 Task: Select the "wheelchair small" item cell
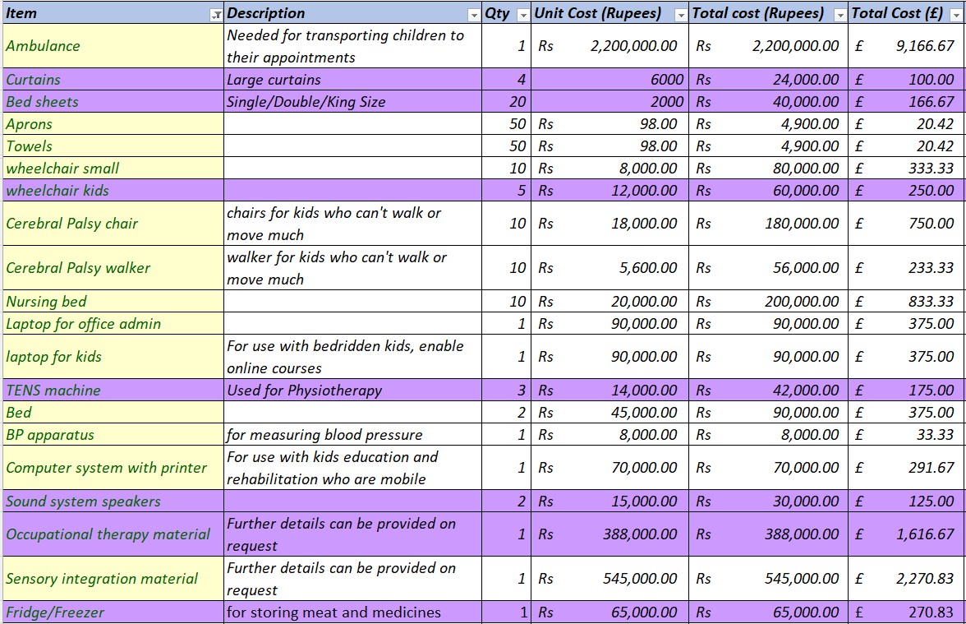tap(113, 169)
